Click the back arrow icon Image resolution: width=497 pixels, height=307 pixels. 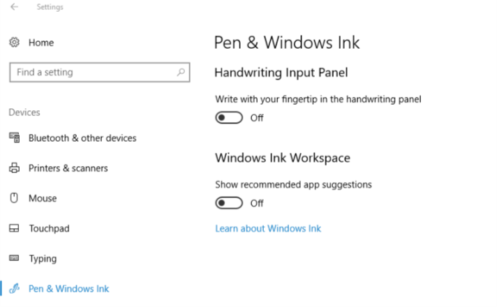(x=14, y=7)
